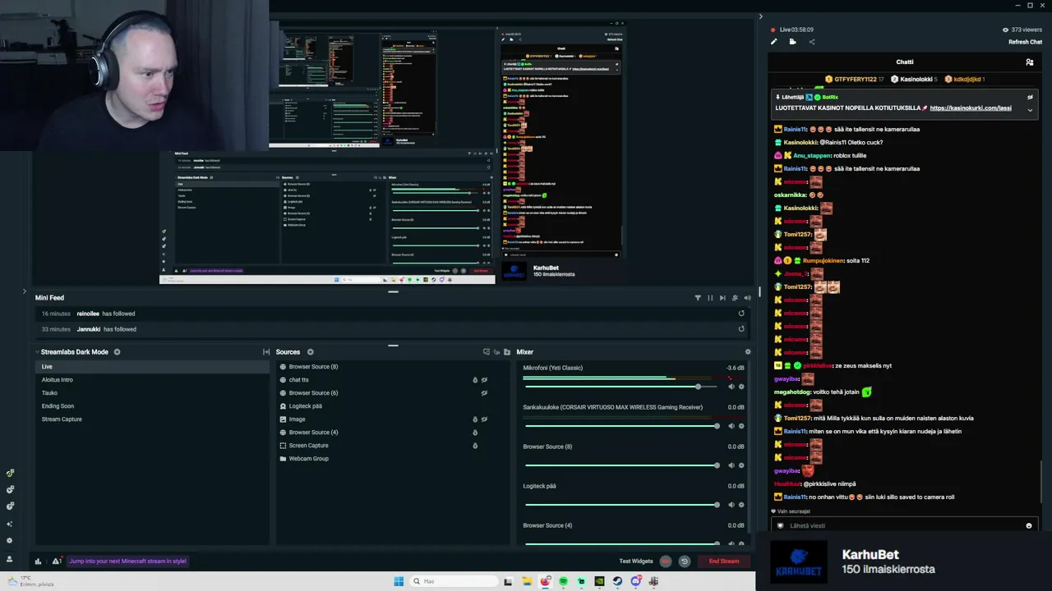Open Sankakuuloke CORSAIR audio settings
Image resolution: width=1052 pixels, height=591 pixels.
tap(741, 426)
